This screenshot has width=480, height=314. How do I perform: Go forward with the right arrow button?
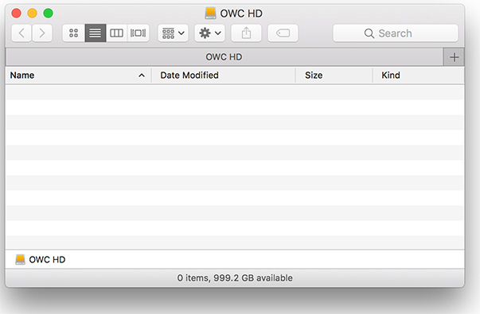[x=42, y=33]
